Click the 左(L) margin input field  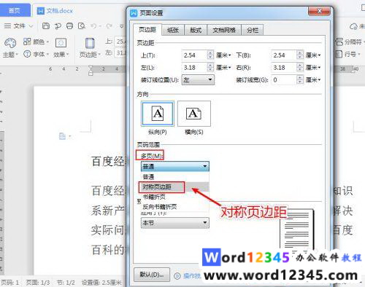194,67
